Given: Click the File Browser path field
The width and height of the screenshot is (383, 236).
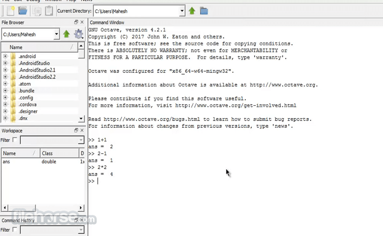Looking at the screenshot, I should (x=28, y=34).
